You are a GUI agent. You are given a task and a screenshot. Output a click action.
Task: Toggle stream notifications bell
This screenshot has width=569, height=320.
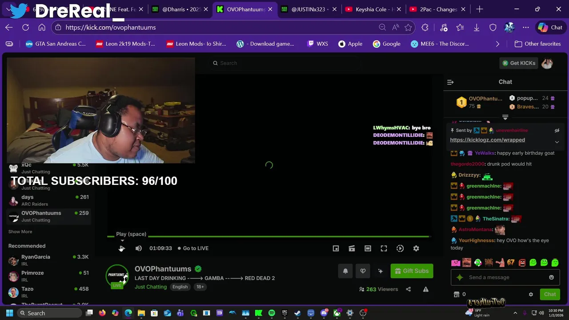click(x=345, y=271)
